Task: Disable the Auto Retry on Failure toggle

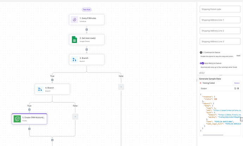Action: [x=202, y=63]
